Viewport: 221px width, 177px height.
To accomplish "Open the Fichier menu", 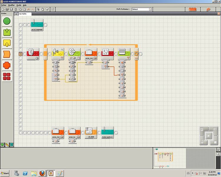I will (4, 5).
